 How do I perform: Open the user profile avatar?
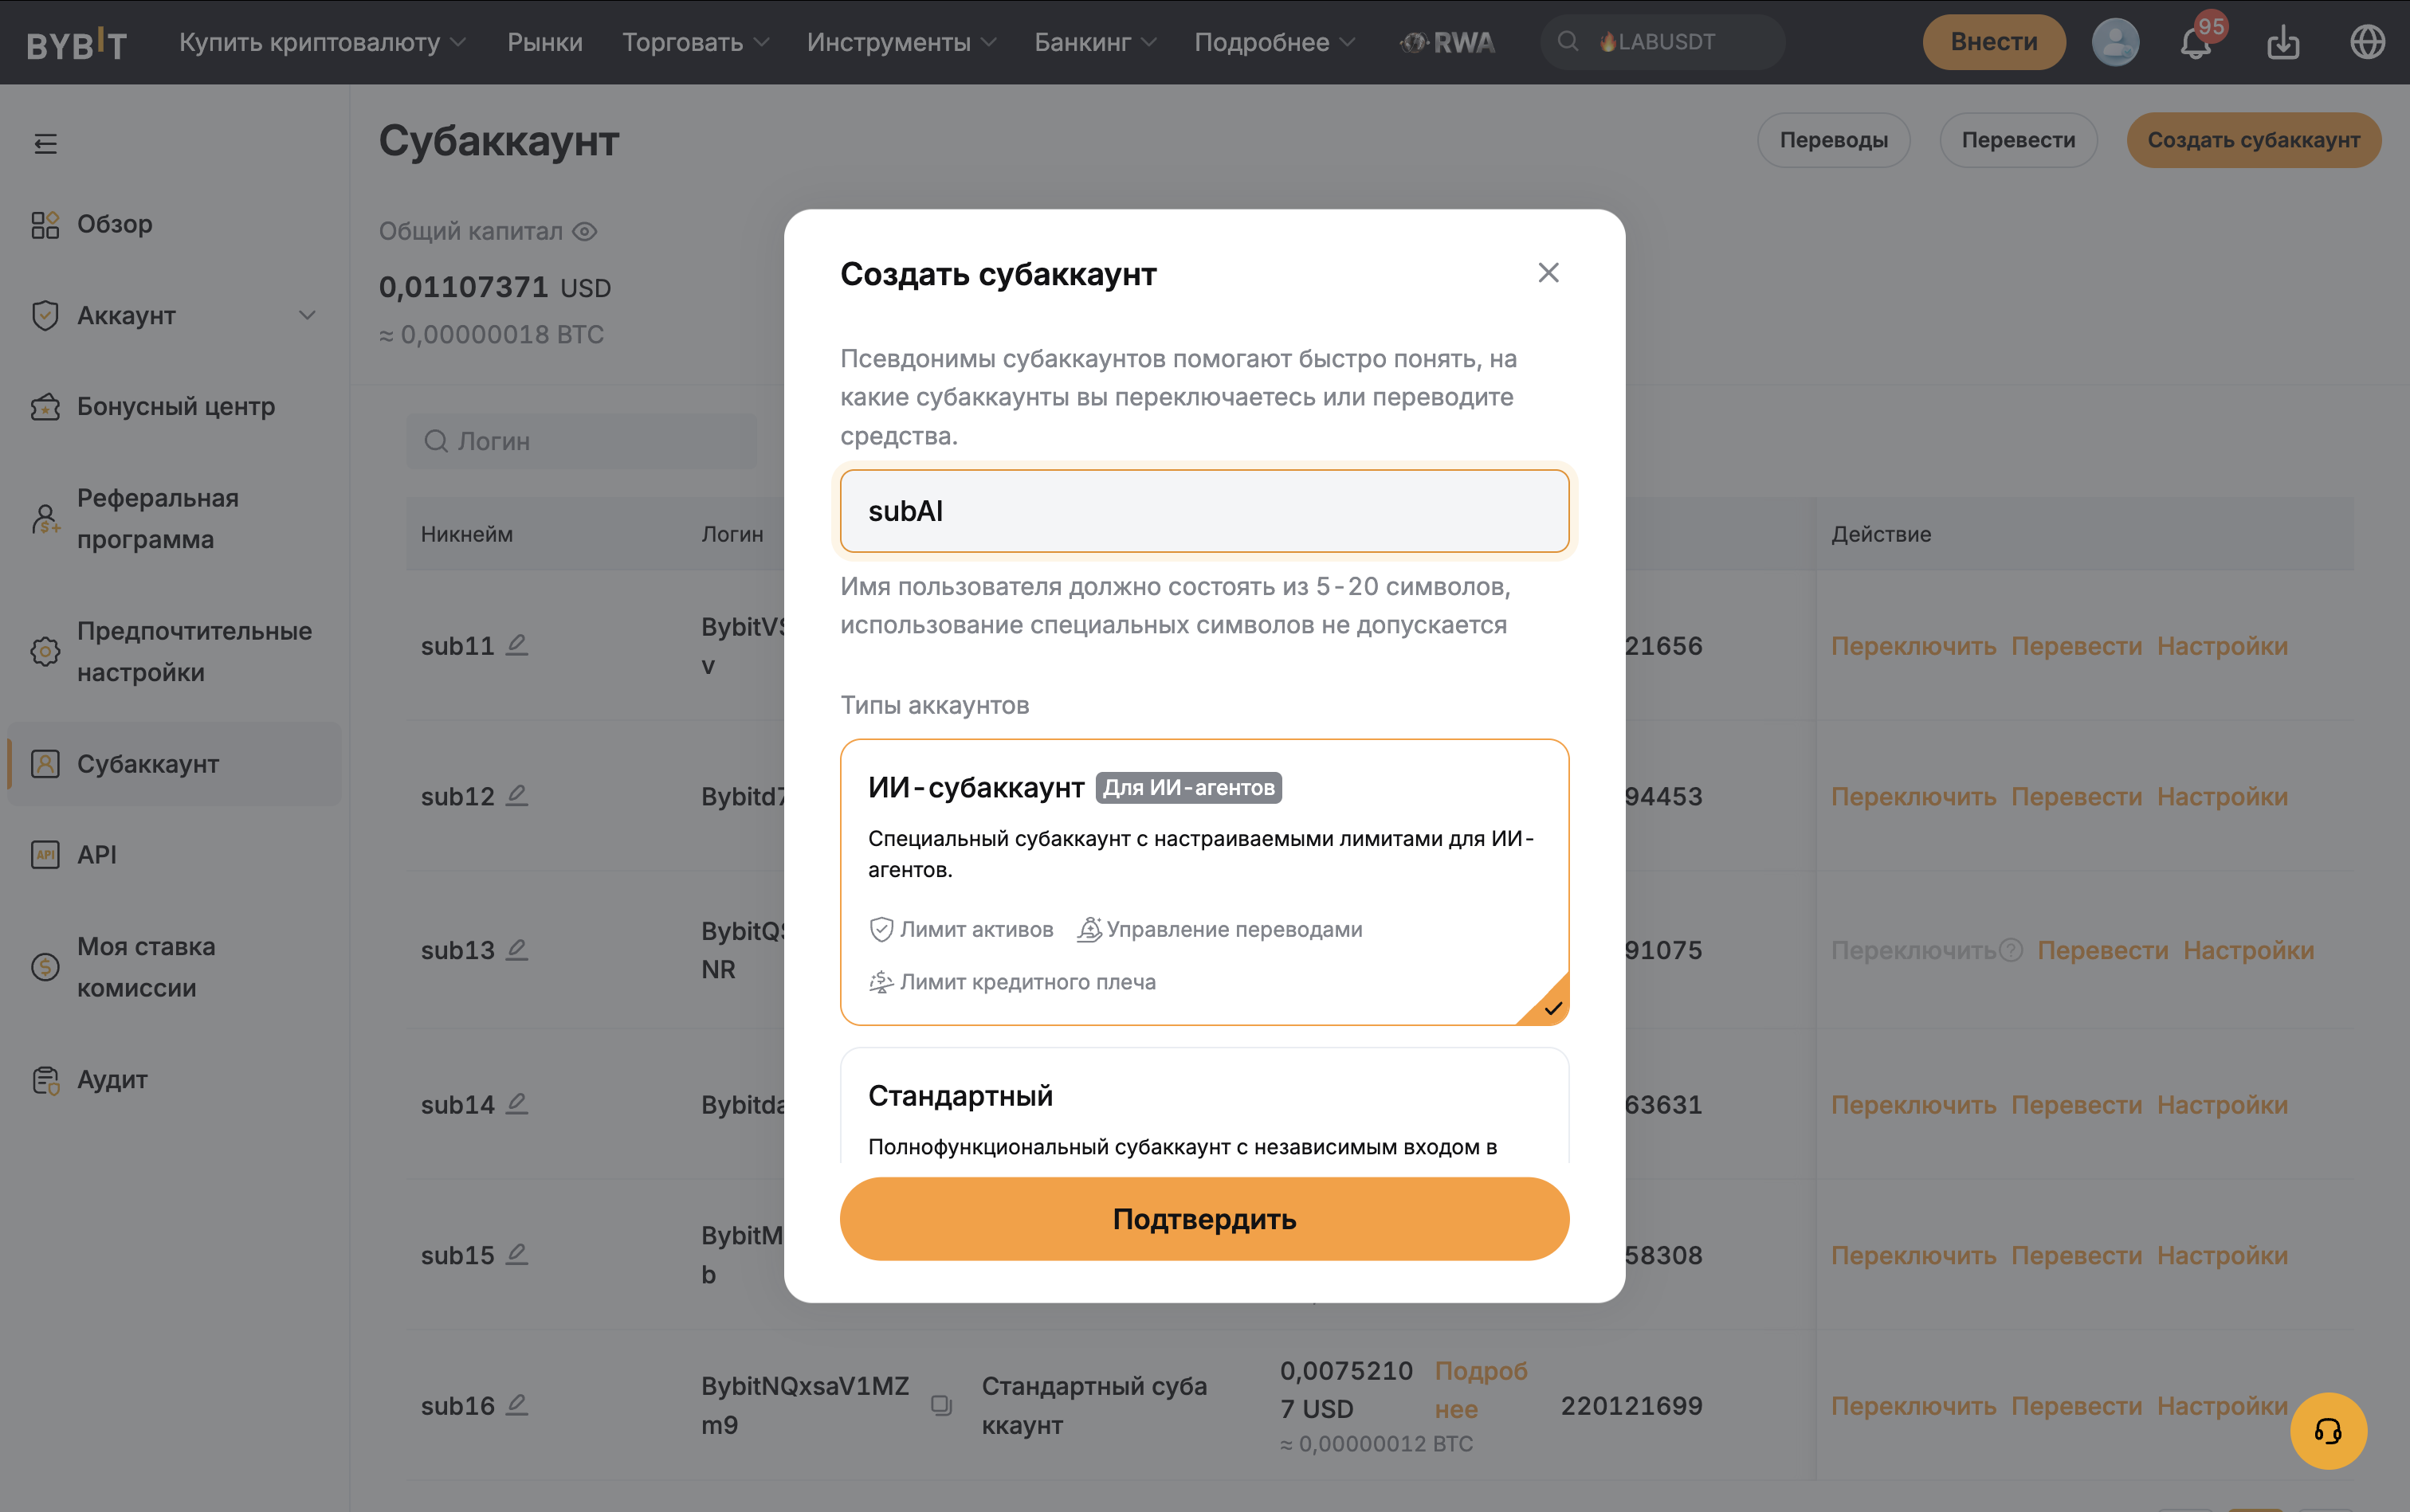click(x=2115, y=42)
